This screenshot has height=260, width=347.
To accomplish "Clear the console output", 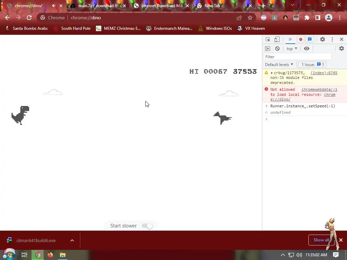I will pyautogui.click(x=277, y=49).
